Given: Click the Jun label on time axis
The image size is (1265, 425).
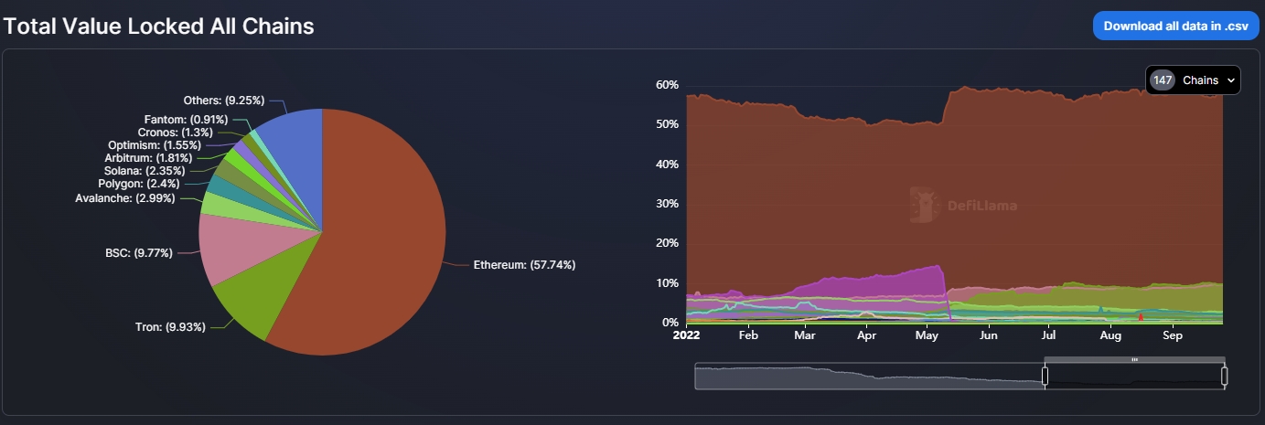Looking at the screenshot, I should click(x=988, y=335).
